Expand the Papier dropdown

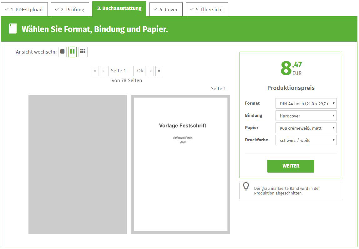tap(306, 128)
